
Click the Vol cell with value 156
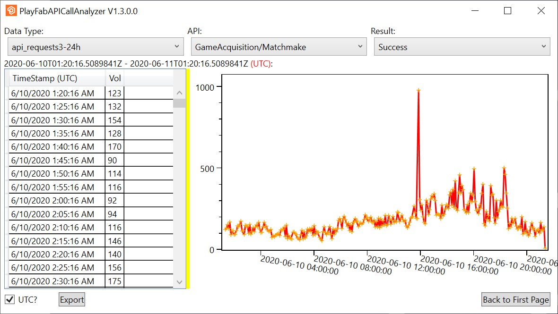coord(114,267)
